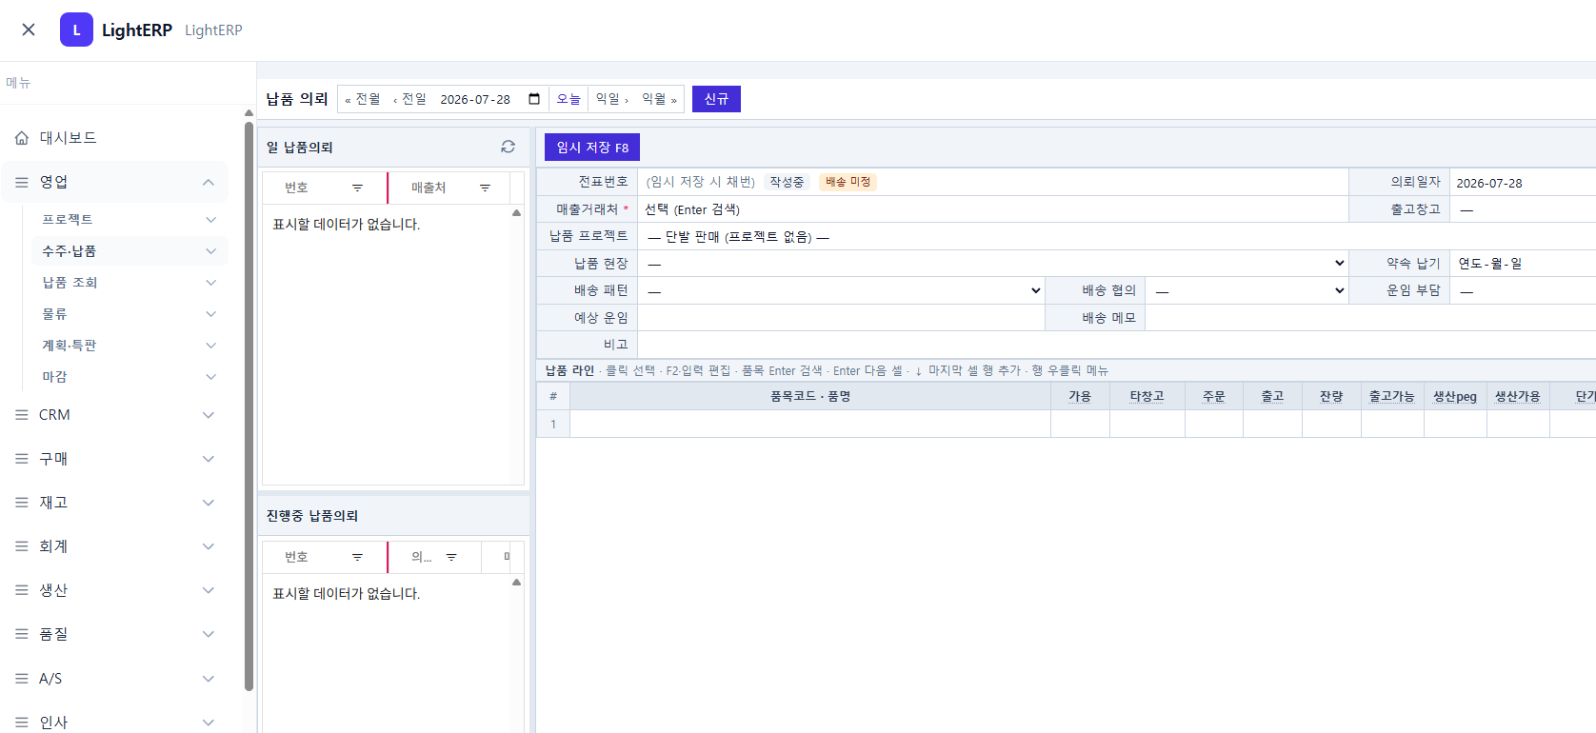Click the 작성중 status badge

787,182
